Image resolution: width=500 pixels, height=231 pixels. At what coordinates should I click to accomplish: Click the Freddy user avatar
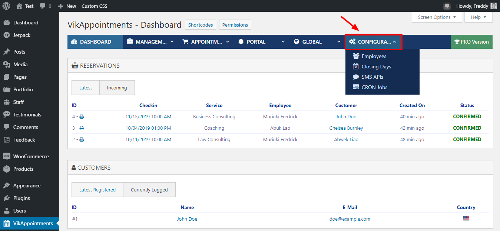pyautogui.click(x=493, y=6)
